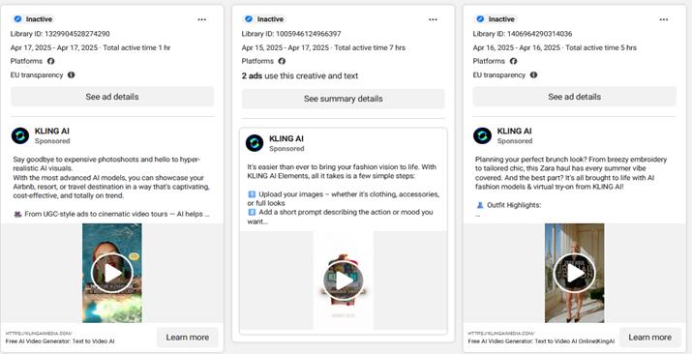Screen dimensions: 692x354
Task: Click the Facebook platform icon on ad 1329904528274290
Action: pos(50,61)
